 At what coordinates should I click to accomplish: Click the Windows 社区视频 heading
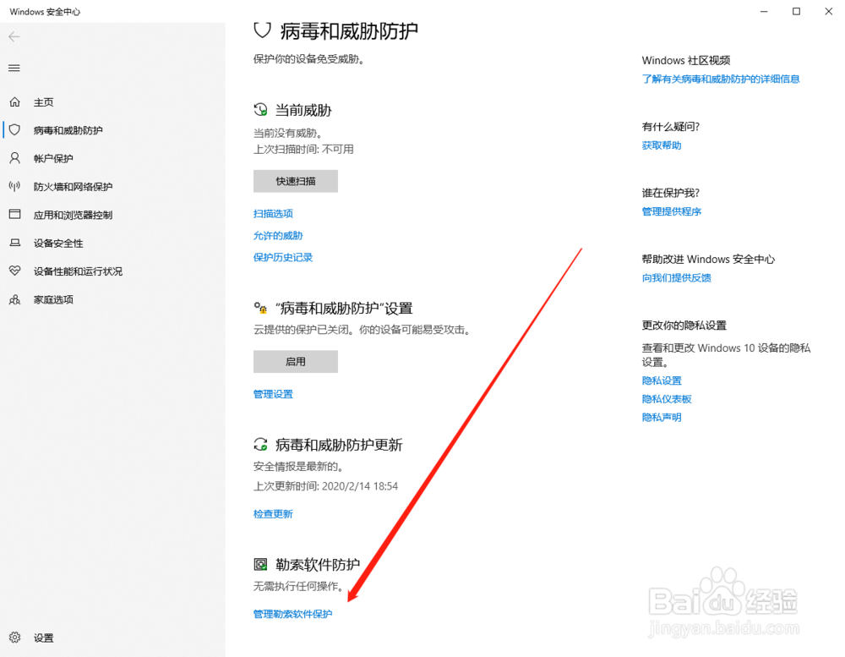(x=686, y=60)
